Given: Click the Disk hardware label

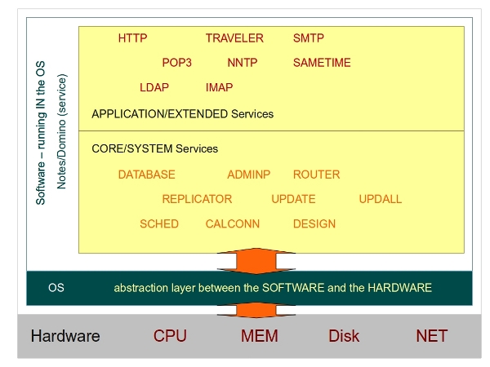Looking at the screenshot, I should tap(344, 336).
